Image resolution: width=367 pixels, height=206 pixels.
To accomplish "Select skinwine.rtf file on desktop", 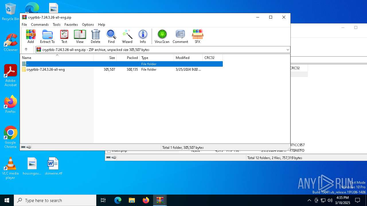I will click(53, 166).
